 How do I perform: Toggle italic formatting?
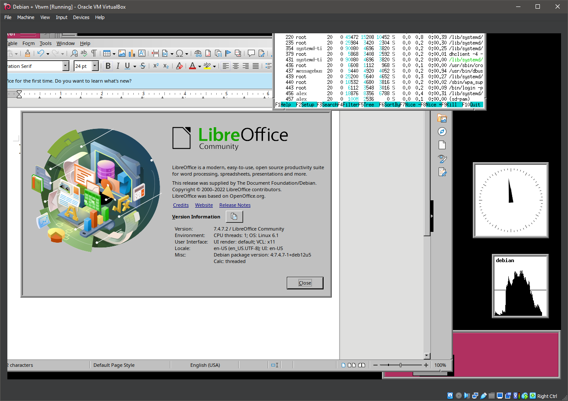click(x=118, y=66)
